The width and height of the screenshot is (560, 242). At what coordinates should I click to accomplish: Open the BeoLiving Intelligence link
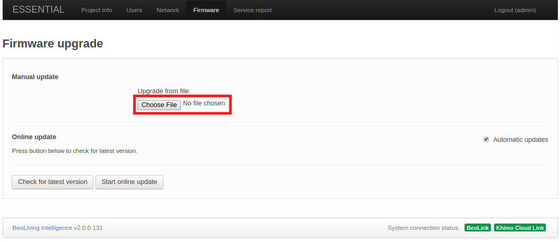click(x=42, y=228)
